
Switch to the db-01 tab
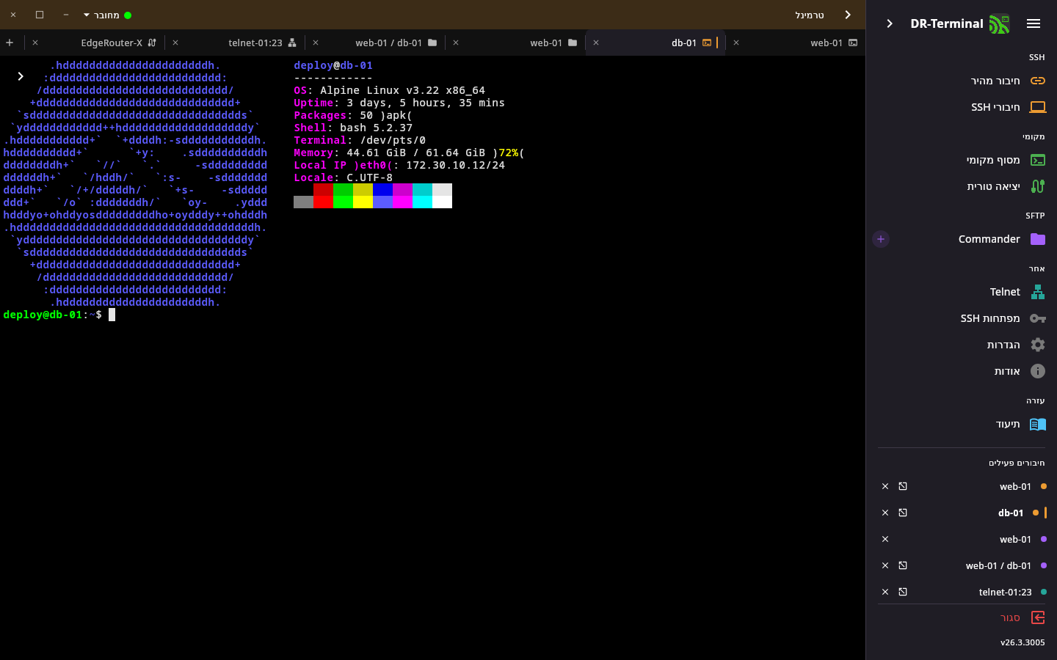(x=655, y=43)
